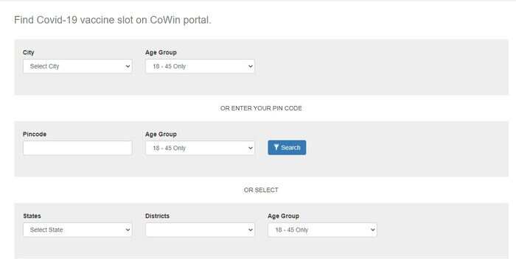
Task: Click the City field label
Action: tap(29, 52)
